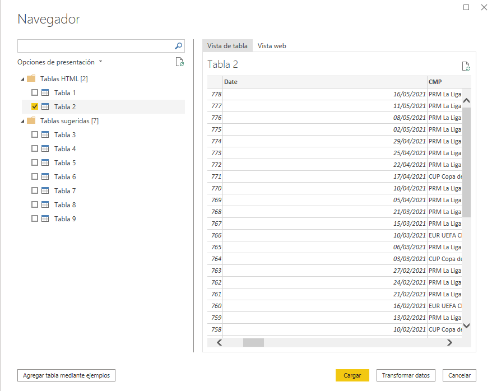492x391 pixels.
Task: Uncheck the Tabla 2 checkbox
Action: pos(35,106)
